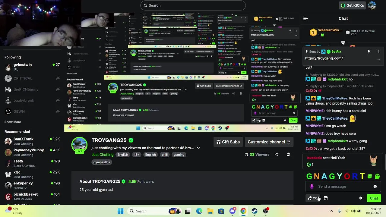Open Testy Slots & Casino channel
The width and height of the screenshot is (386, 217).
click(32, 163)
